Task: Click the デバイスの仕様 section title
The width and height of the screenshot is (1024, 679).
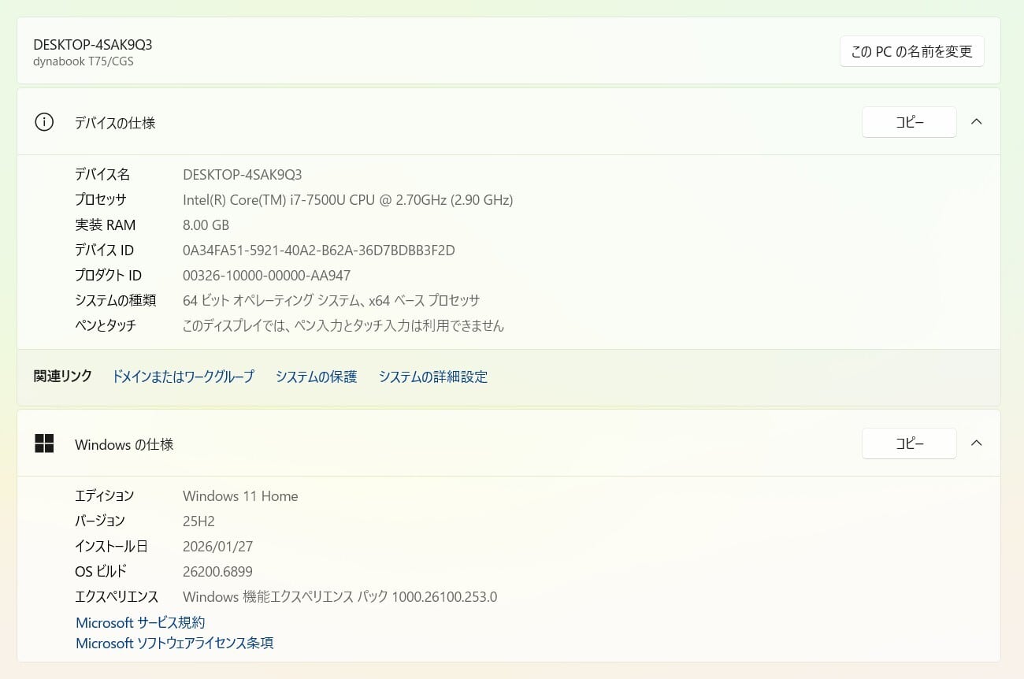Action: point(115,123)
